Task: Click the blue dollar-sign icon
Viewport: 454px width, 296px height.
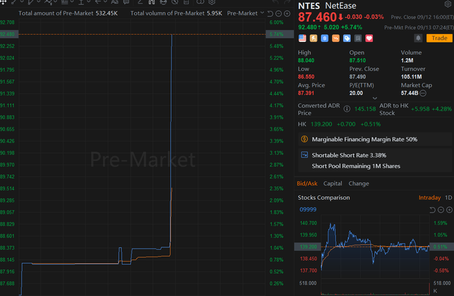Action: tap(324, 38)
